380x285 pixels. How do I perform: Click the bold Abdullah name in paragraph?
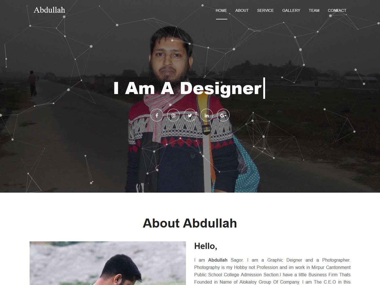218,260
